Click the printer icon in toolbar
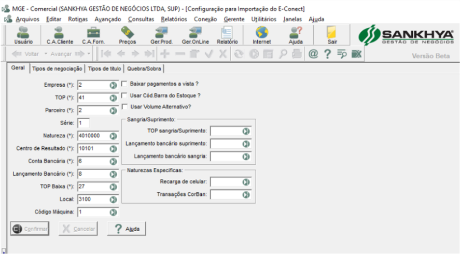The height and width of the screenshot is (254, 460). tap(297, 54)
